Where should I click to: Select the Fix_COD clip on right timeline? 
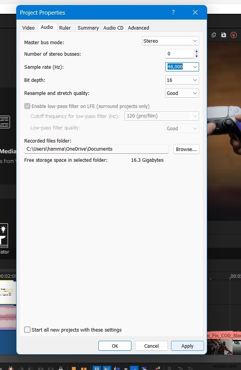[224, 343]
